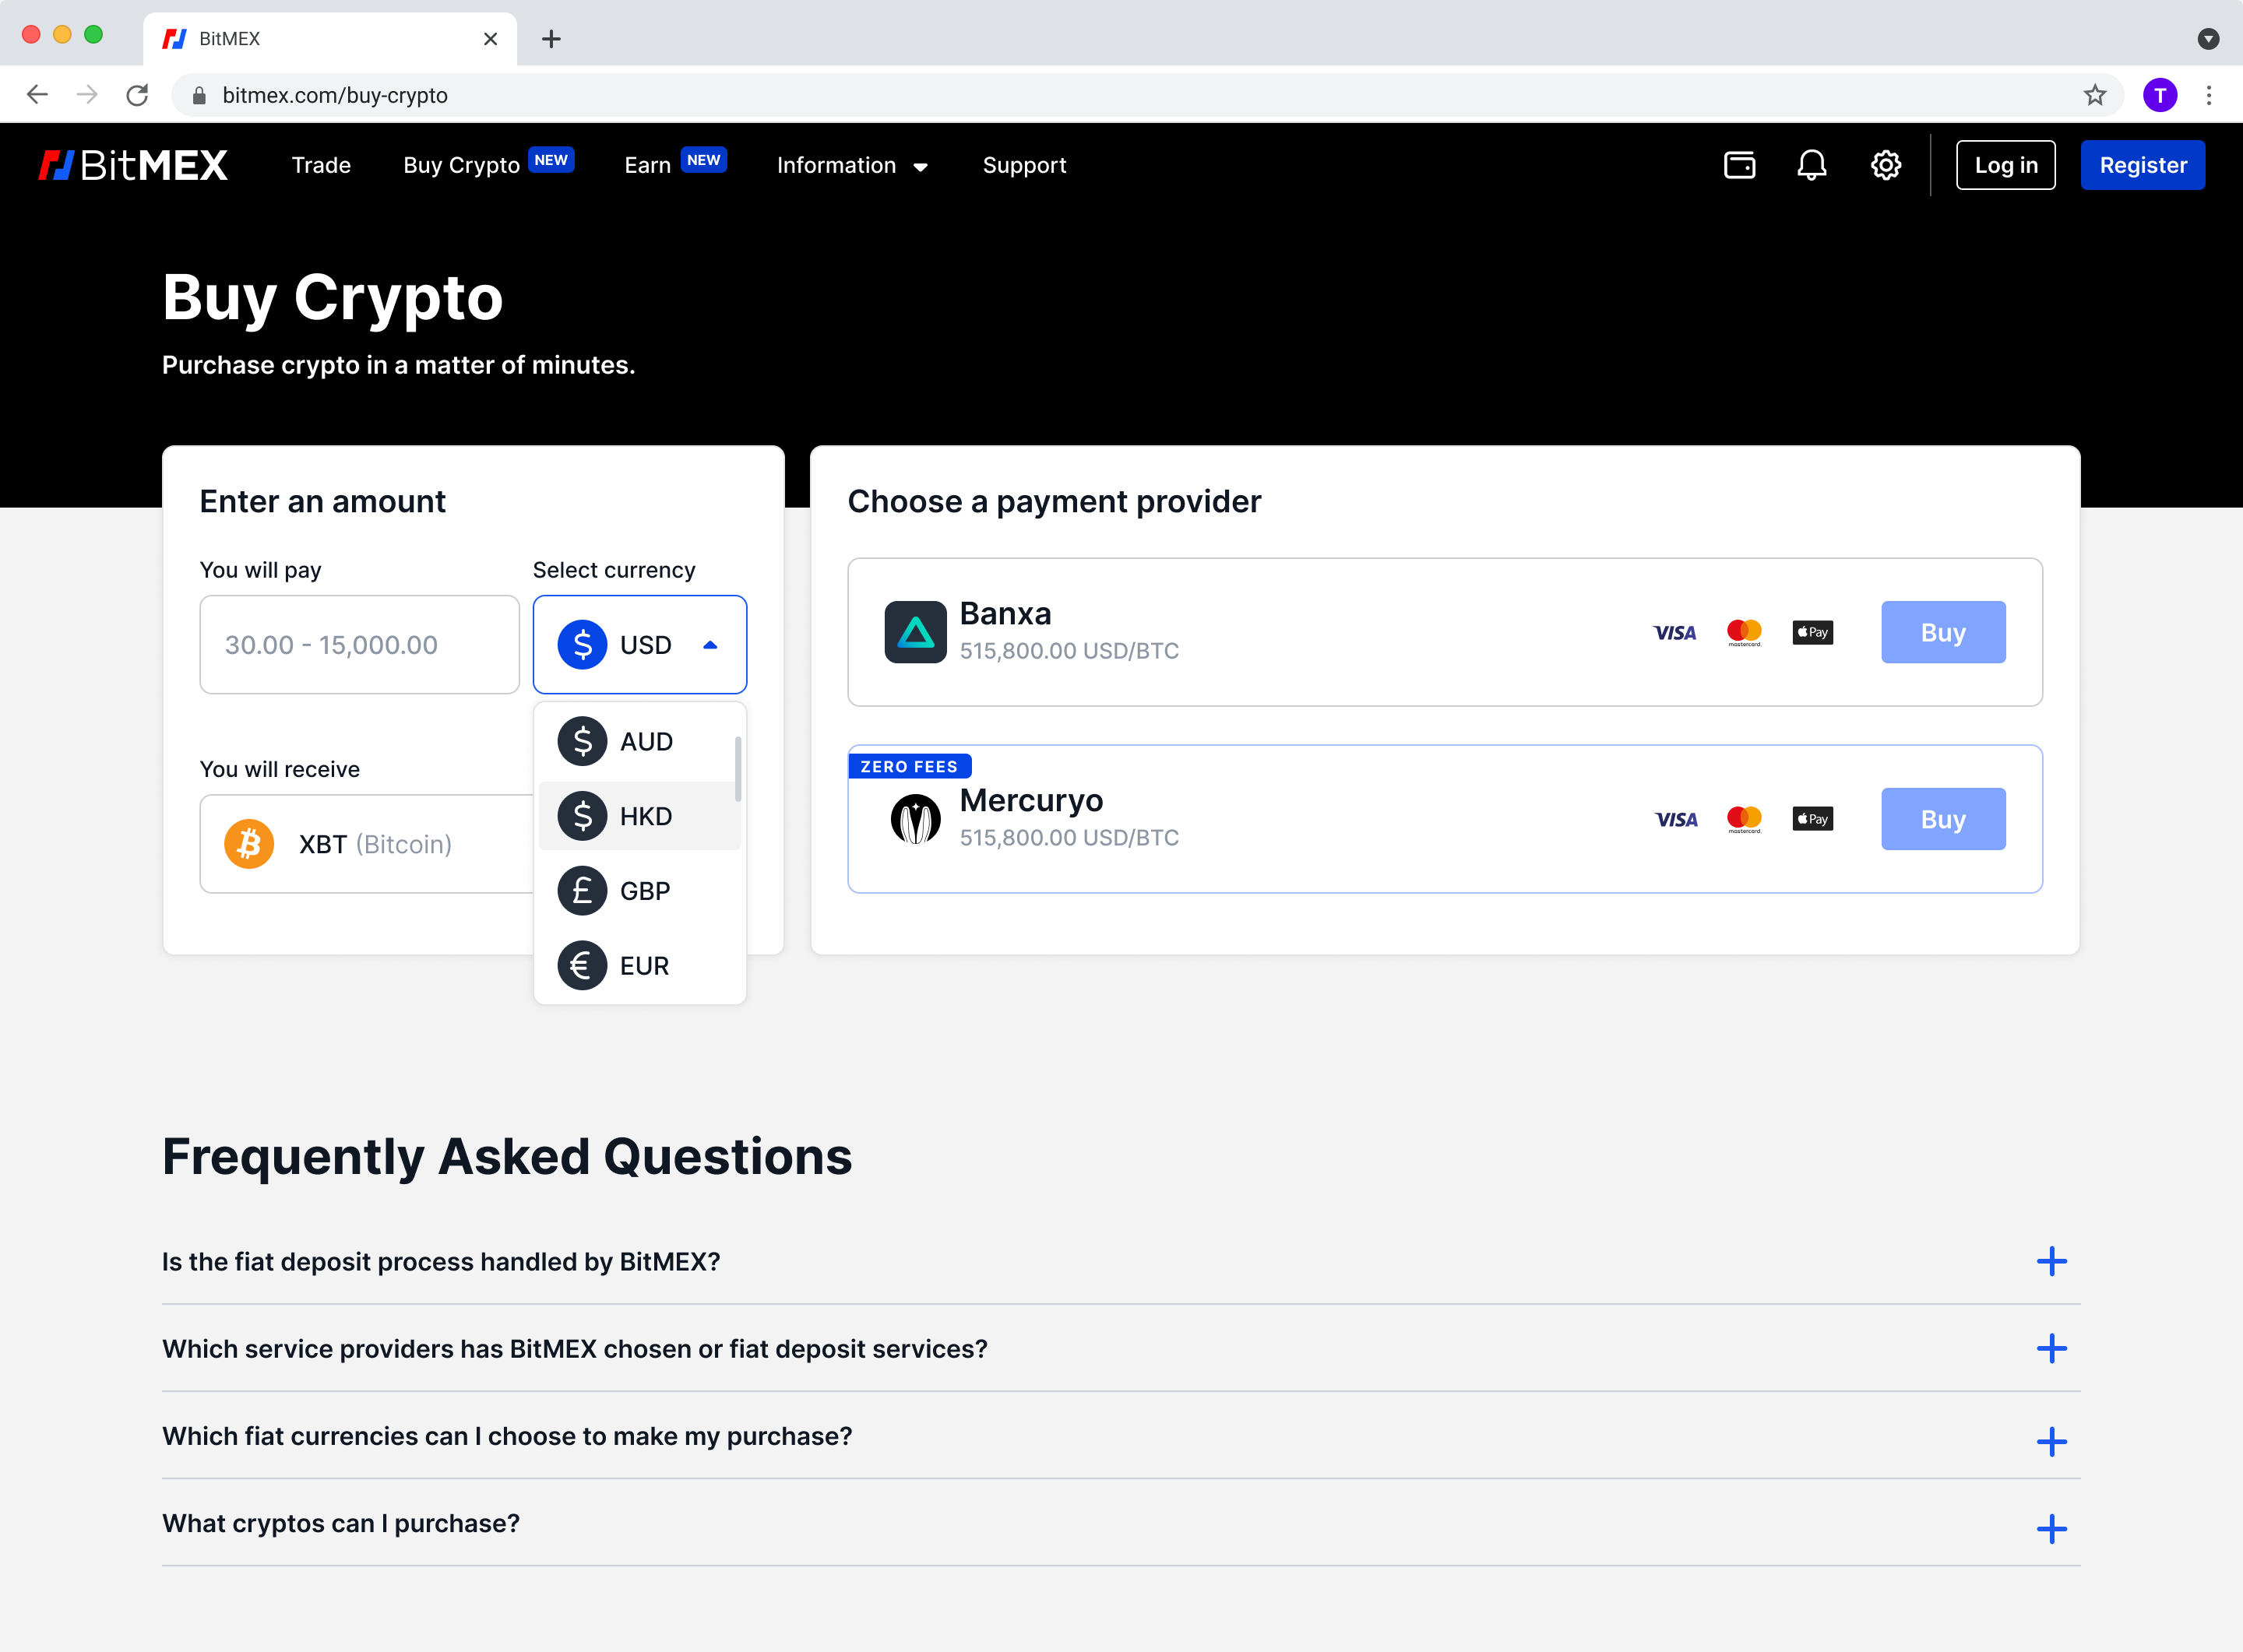Viewport: 2243px width, 1652px height.
Task: Select HKD from currency list
Action: tap(639, 816)
